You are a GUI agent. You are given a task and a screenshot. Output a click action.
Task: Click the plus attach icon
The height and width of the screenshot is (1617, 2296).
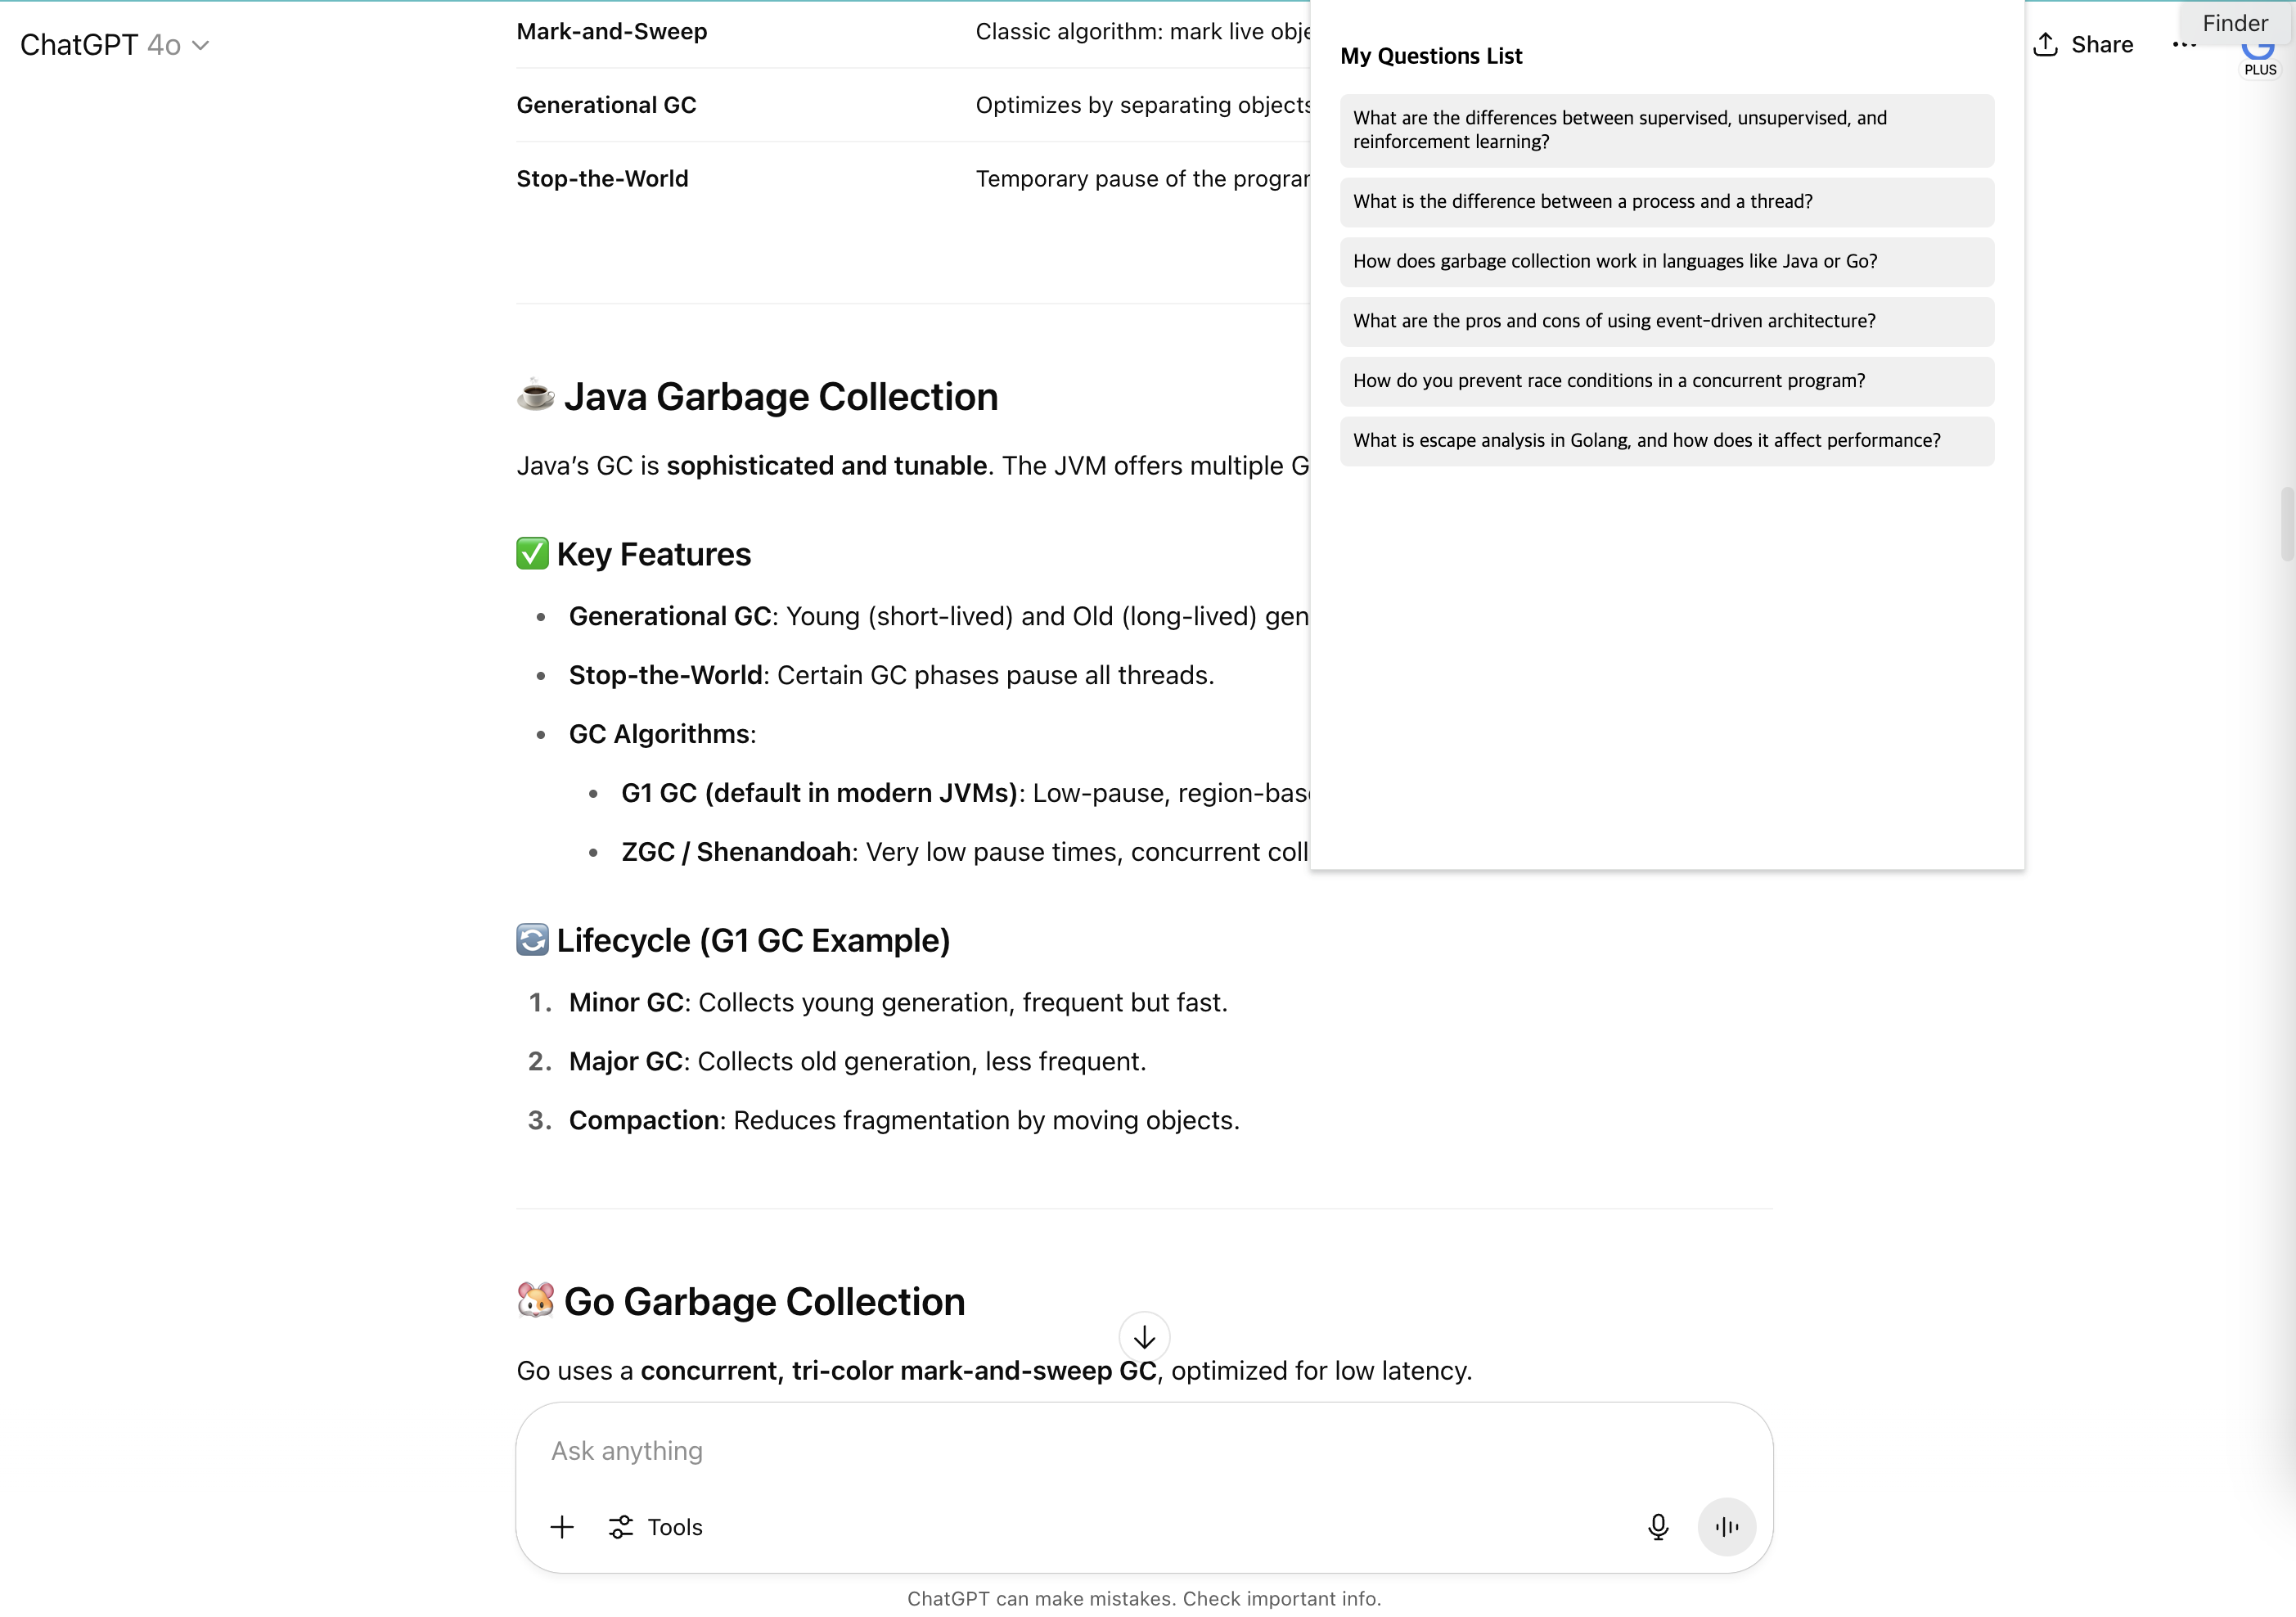pyautogui.click(x=562, y=1527)
